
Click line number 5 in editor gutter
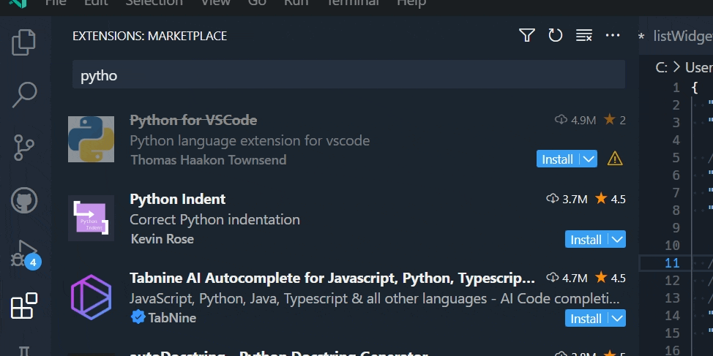[x=676, y=158]
